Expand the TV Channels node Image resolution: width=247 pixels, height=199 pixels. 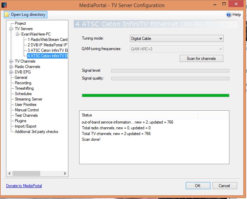tap(11, 61)
